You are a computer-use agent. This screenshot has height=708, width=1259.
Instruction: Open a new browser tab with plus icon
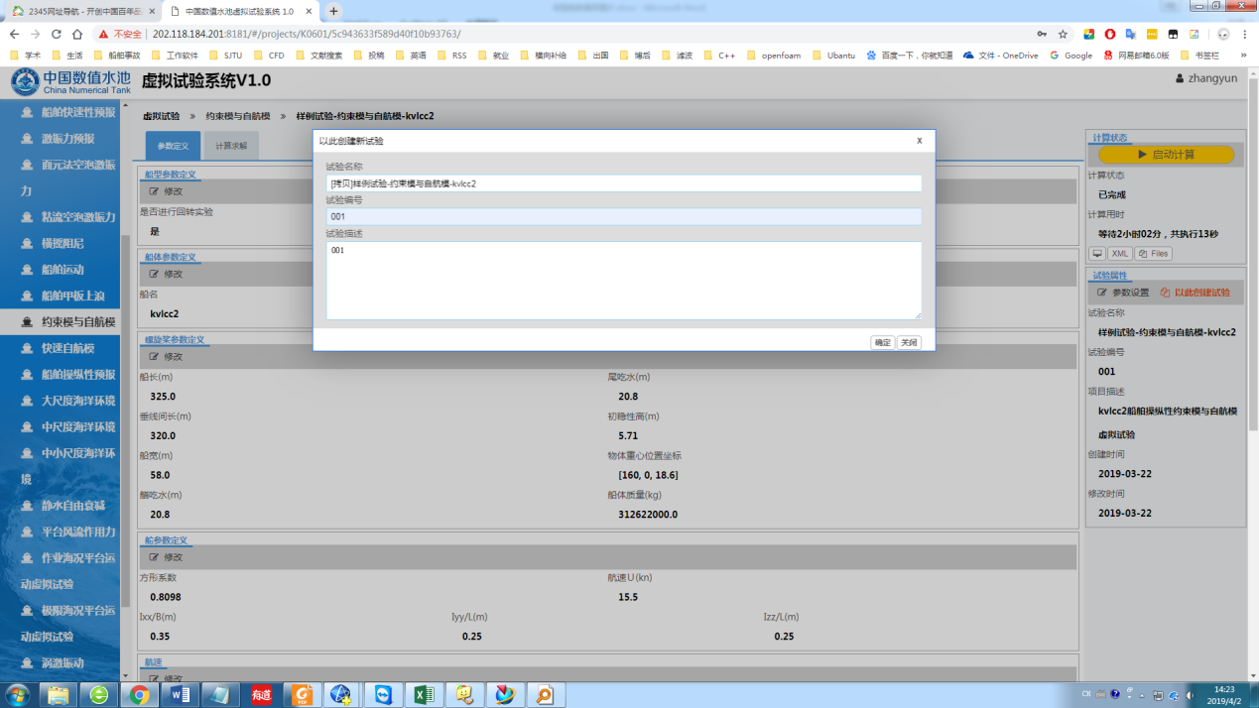point(333,11)
